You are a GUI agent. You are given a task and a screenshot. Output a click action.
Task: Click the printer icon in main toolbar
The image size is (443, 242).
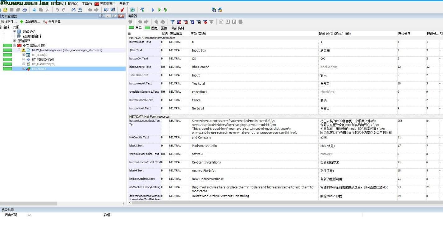(x=25, y=10)
